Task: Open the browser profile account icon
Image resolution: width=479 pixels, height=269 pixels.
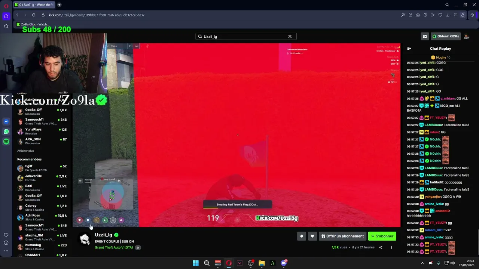Action: click(x=463, y=15)
